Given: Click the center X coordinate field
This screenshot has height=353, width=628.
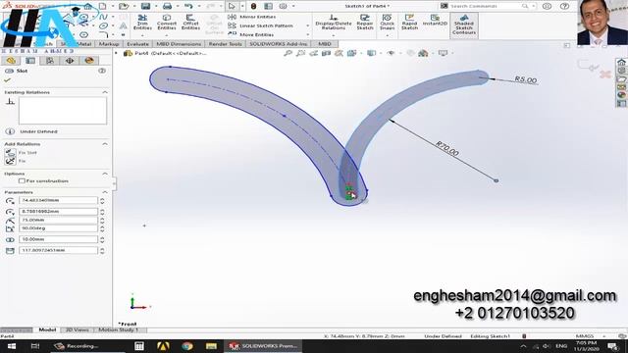Looking at the screenshot, I should (58, 200).
